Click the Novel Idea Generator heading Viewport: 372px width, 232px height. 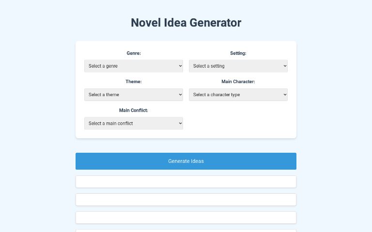tap(186, 23)
